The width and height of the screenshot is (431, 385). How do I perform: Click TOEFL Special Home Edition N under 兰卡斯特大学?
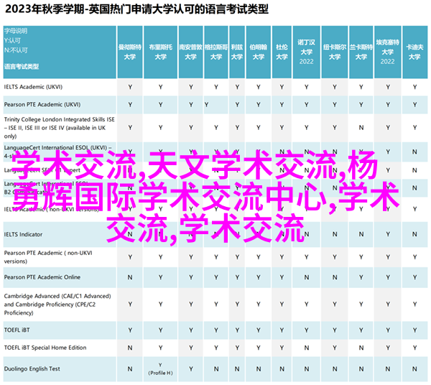click(361, 348)
